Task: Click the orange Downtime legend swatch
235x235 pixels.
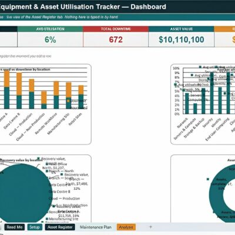Action: [68, 101]
